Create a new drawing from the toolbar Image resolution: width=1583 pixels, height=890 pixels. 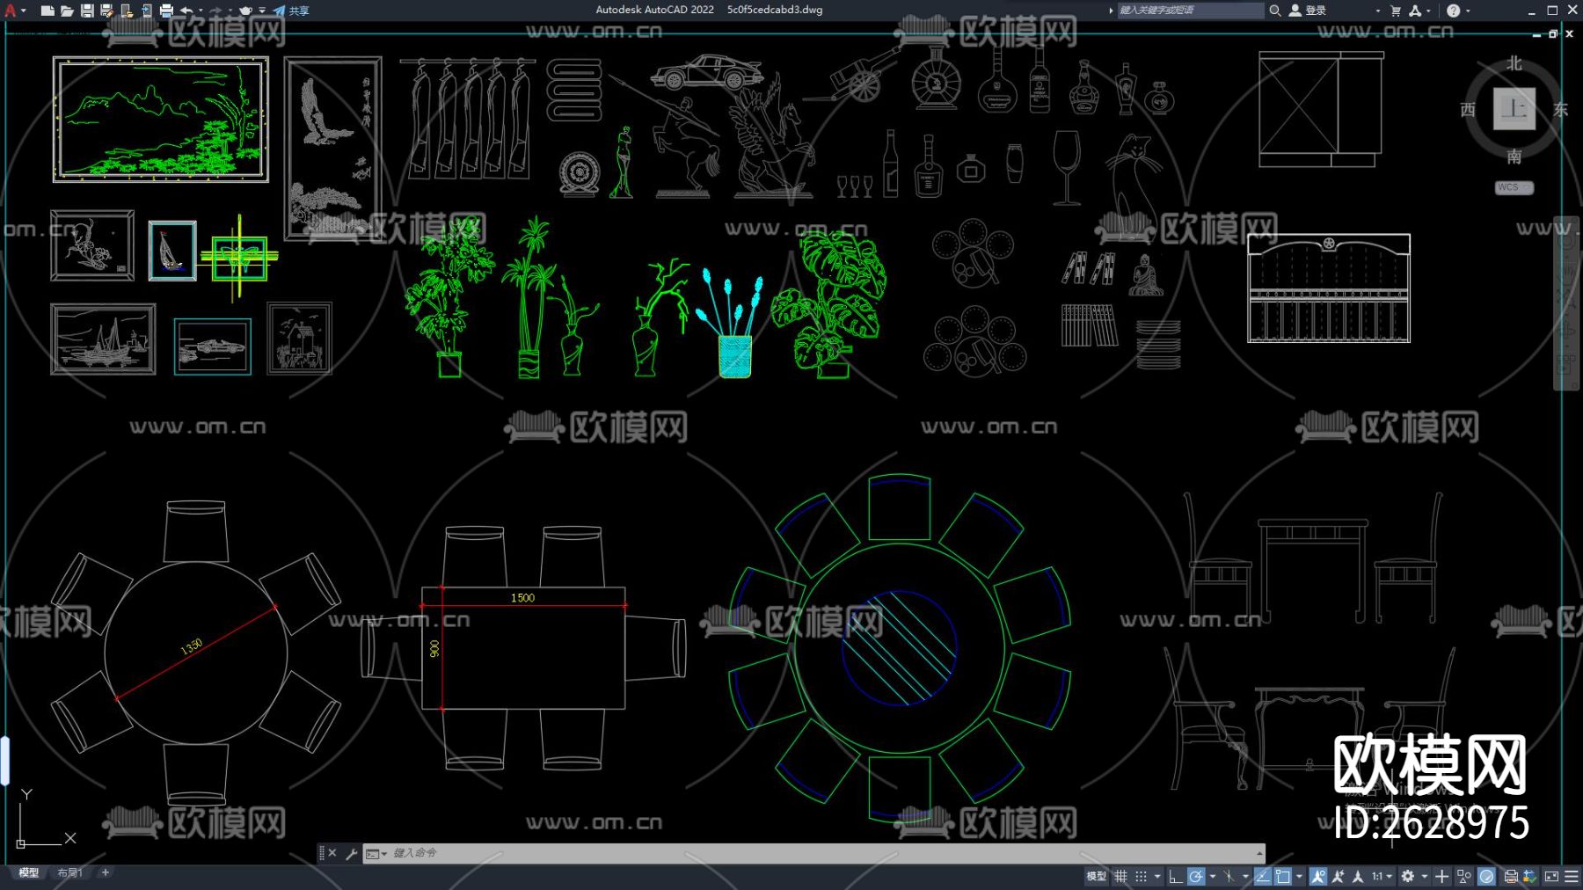pos(47,11)
